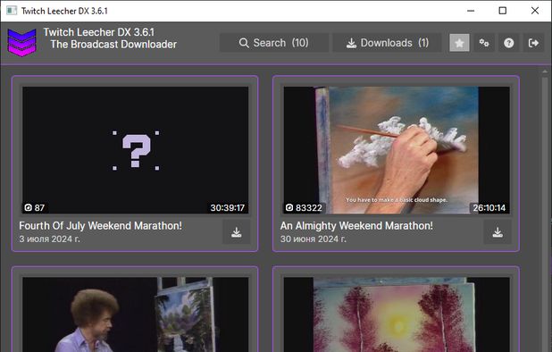The height and width of the screenshot is (352, 552).
Task: Open the Downloads (1) view
Action: [387, 43]
